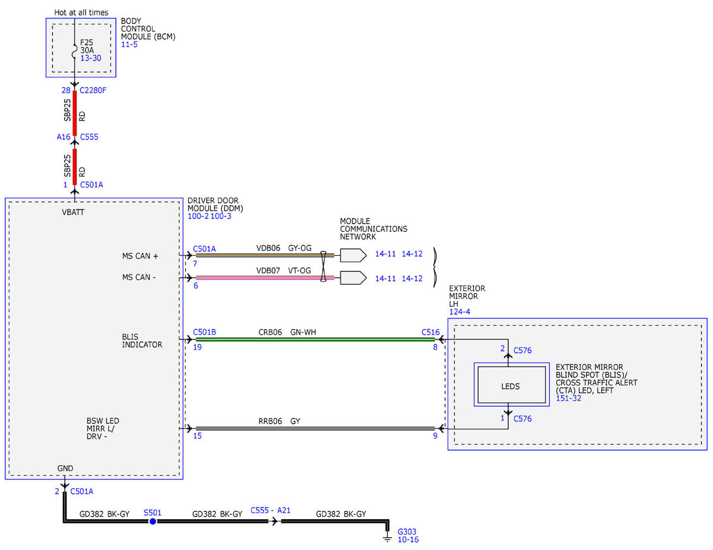
Task: Open C576 connector link at pin 2
Action: pyautogui.click(x=523, y=350)
